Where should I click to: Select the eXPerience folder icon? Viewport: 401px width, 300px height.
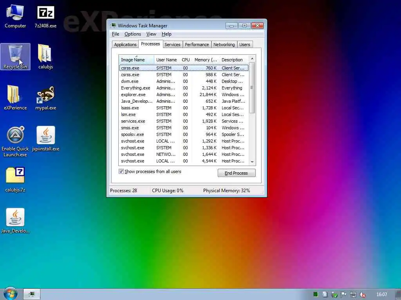15,98
